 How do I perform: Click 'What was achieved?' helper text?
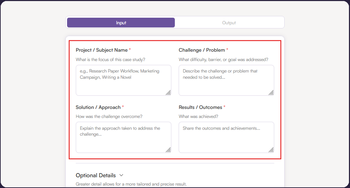[198, 117]
